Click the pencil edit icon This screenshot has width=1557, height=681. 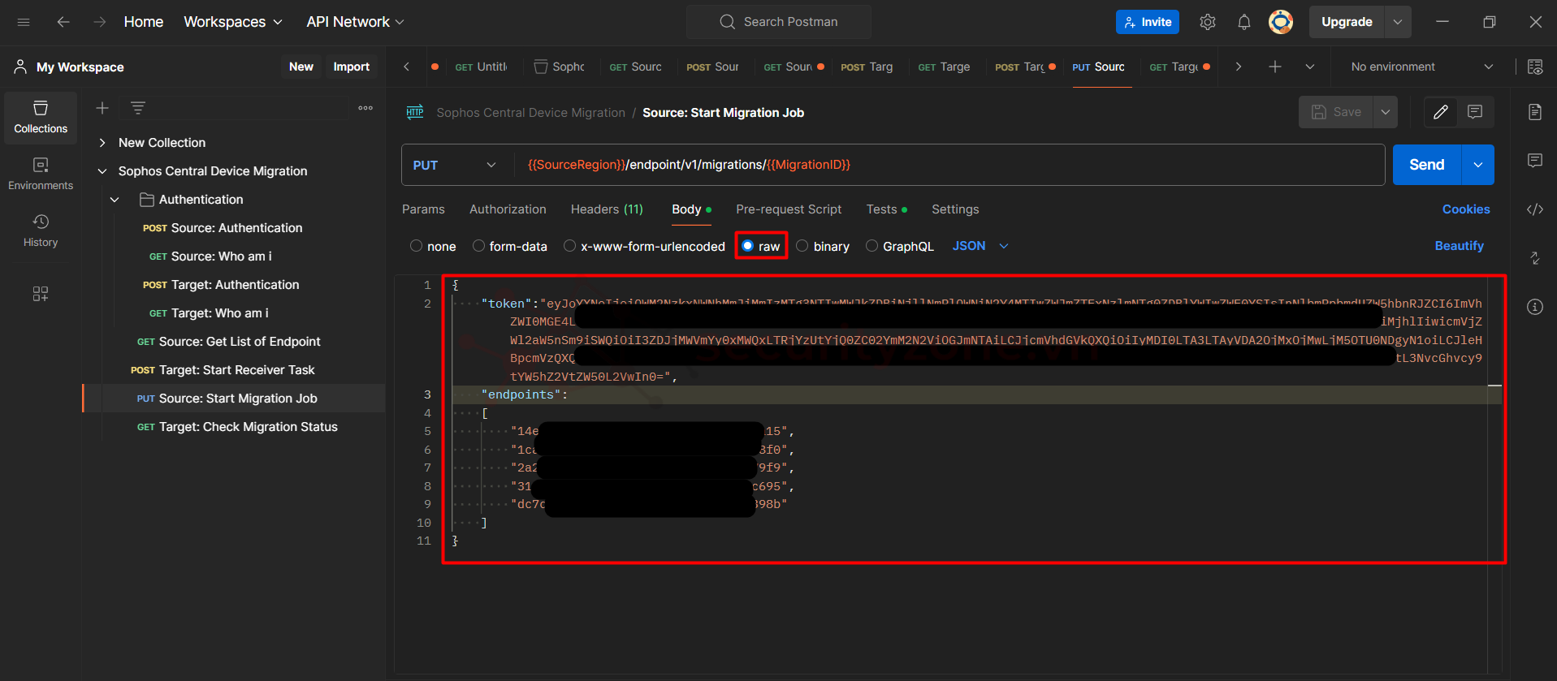(1441, 112)
